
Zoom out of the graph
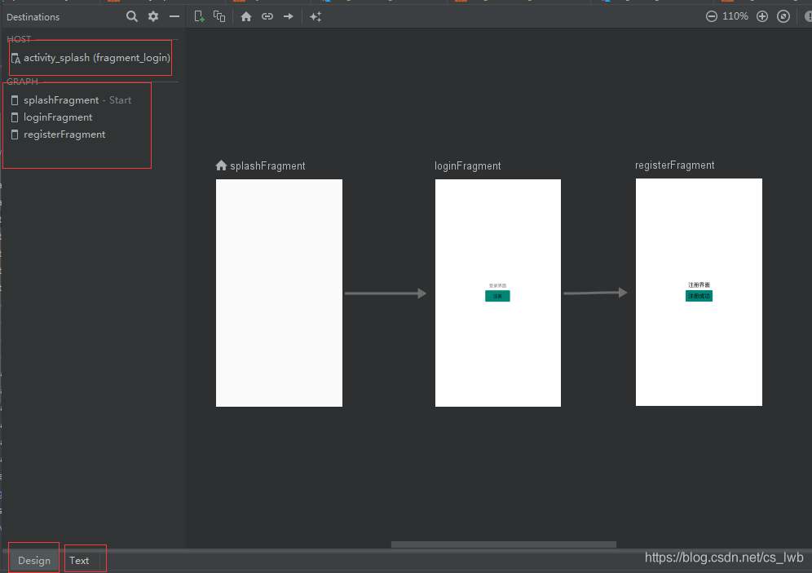coord(712,16)
